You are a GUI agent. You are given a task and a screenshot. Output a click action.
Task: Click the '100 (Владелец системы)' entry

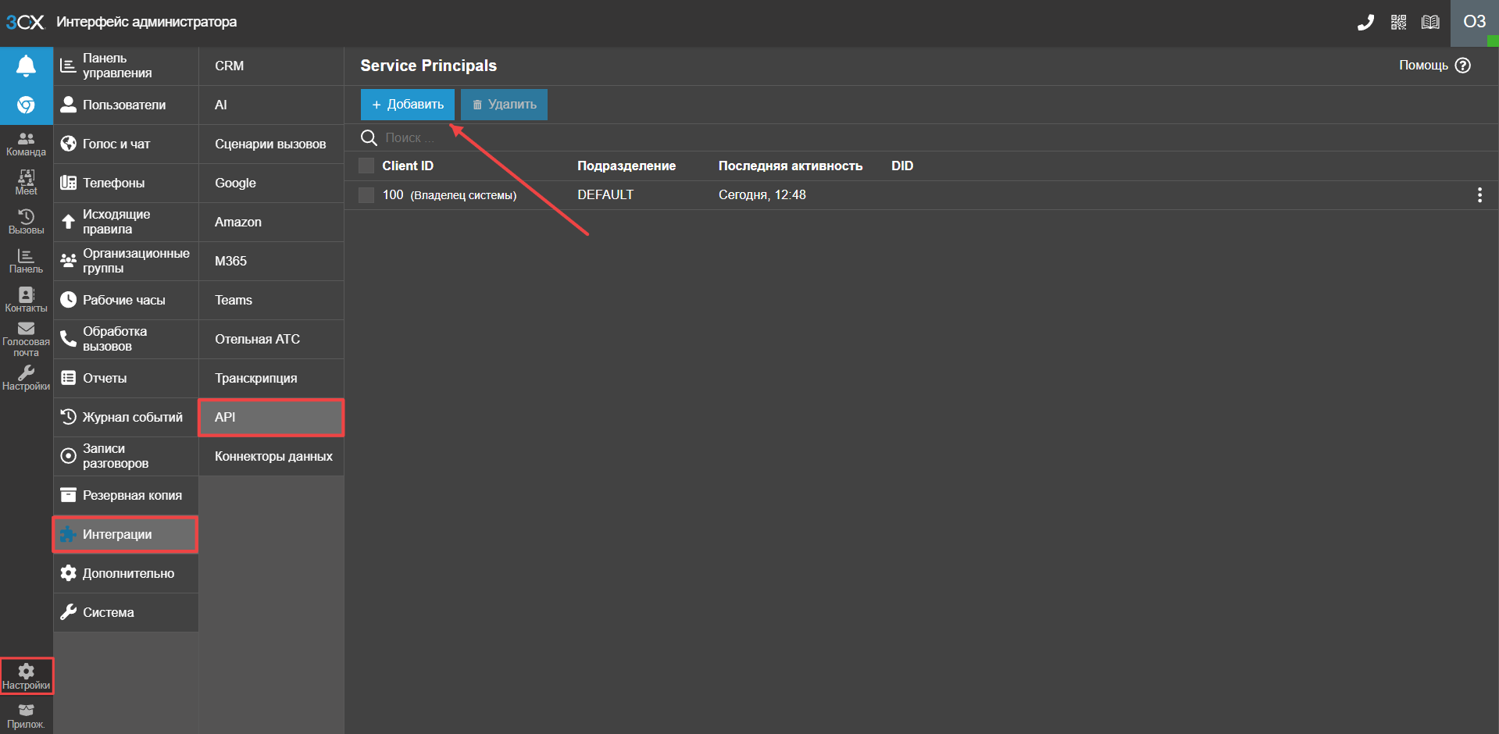pyautogui.click(x=449, y=195)
